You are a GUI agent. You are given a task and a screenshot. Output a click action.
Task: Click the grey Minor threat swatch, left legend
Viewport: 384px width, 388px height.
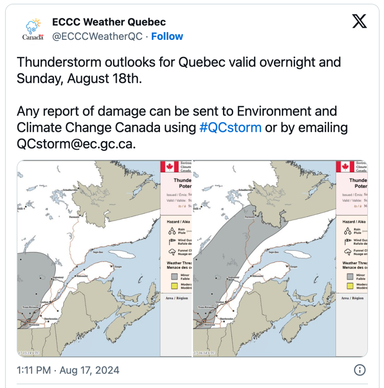tap(175, 277)
